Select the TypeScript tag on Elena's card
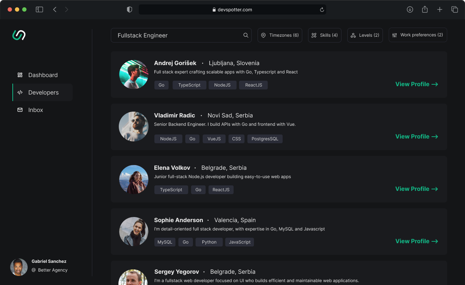Image resolution: width=465 pixels, height=285 pixels. point(171,190)
